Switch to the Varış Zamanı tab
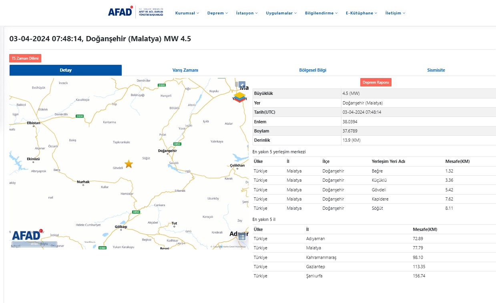The height and width of the screenshot is (303, 496). [x=185, y=70]
